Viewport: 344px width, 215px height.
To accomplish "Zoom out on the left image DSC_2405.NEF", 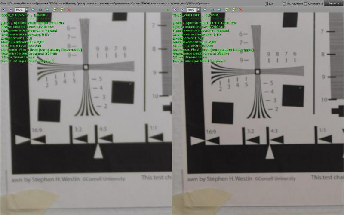I will point(11,9).
